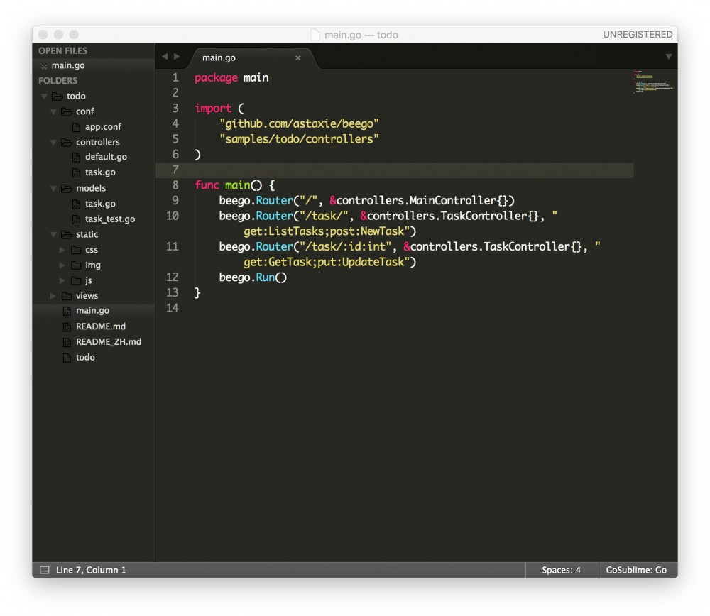The image size is (710, 616).
Task: Click "MainController{}" on line 9
Action: (x=458, y=201)
